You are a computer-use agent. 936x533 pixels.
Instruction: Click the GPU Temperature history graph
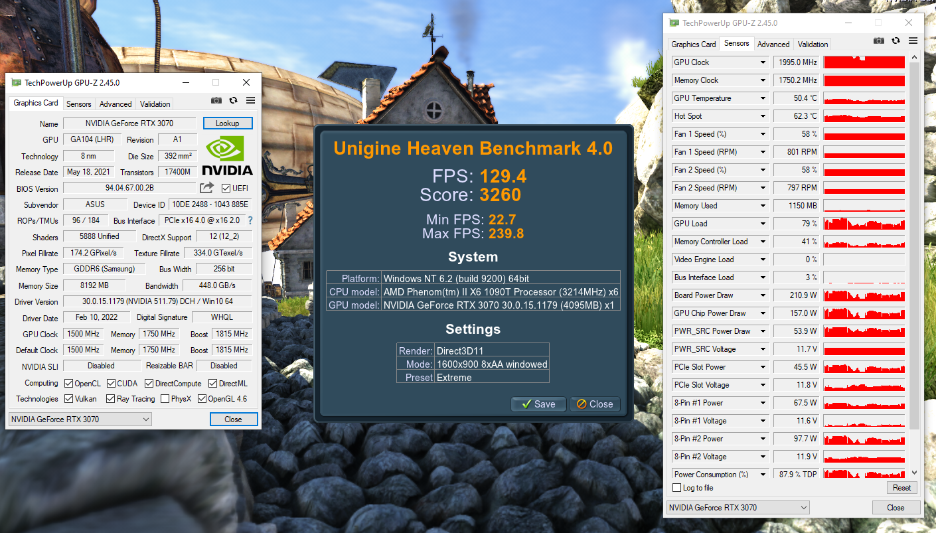864,98
